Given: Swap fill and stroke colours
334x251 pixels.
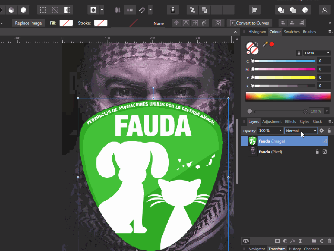Looking at the screenshot, I should point(257,44).
